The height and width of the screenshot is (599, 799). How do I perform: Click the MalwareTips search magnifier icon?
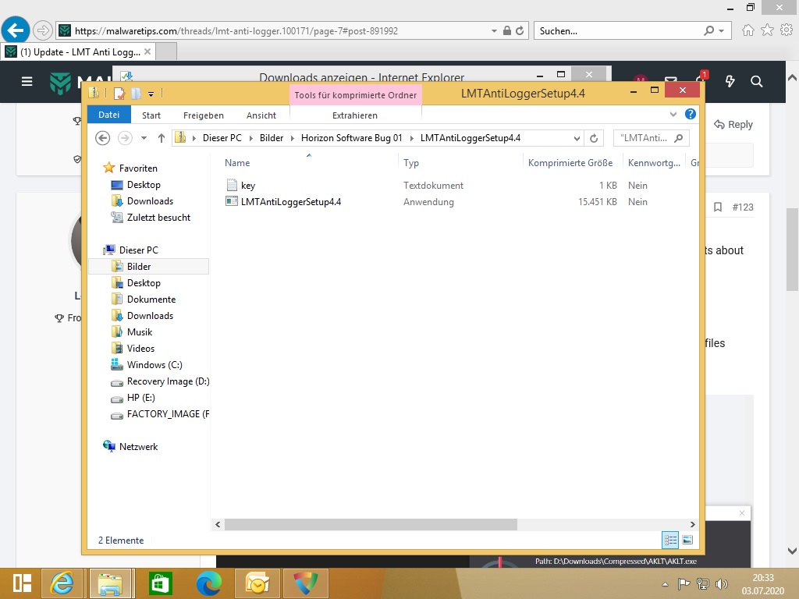(x=757, y=81)
